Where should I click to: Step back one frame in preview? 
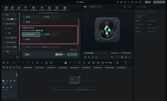pyautogui.click(x=85, y=57)
